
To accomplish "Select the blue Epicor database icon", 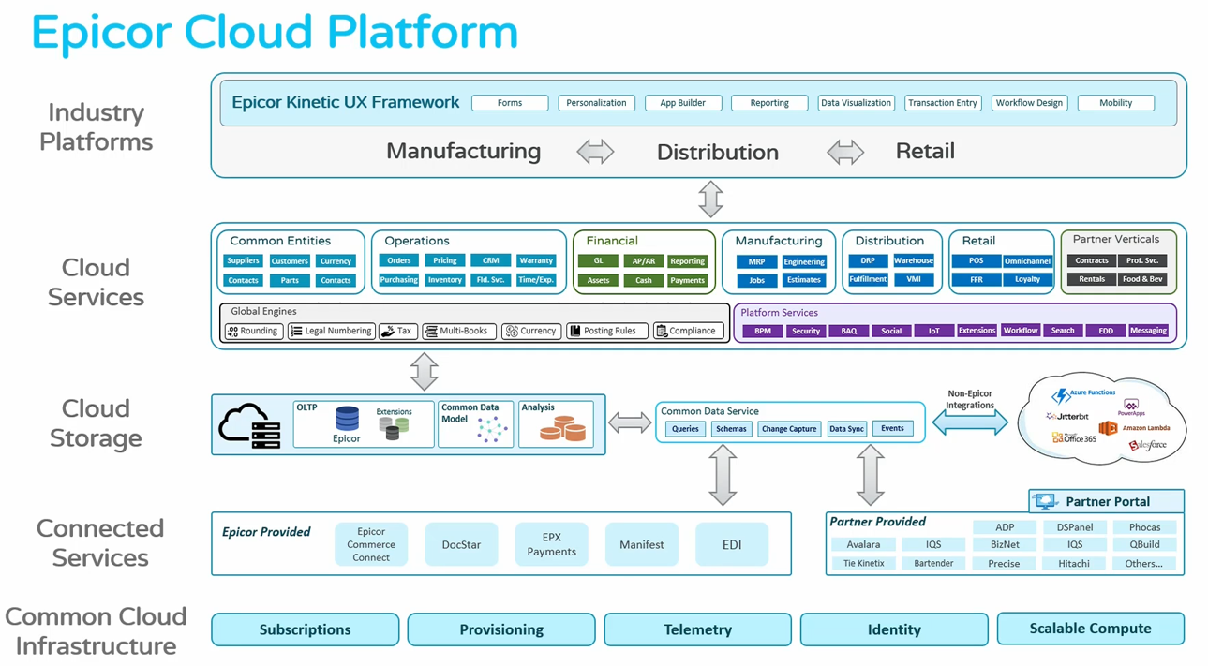I will point(347,418).
